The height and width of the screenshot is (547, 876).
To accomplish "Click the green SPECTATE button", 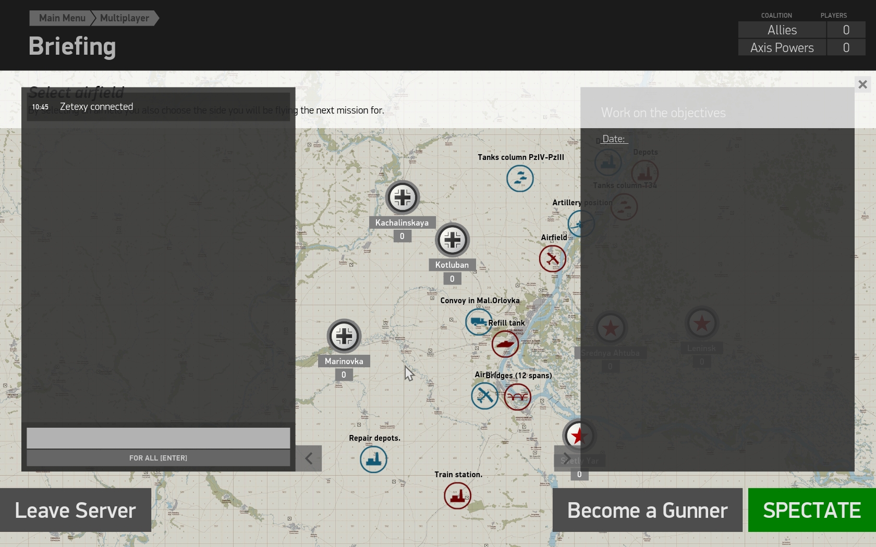I will pyautogui.click(x=812, y=510).
